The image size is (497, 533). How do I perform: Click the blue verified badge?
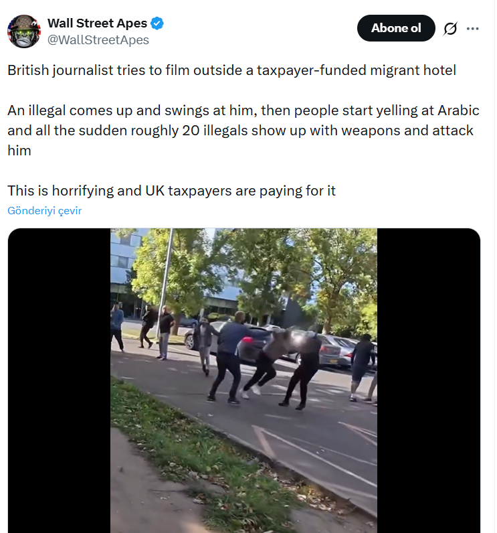pos(157,23)
